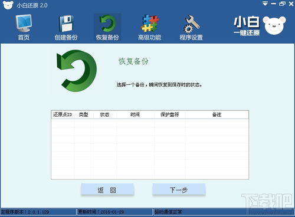Click the 更新时间 status bar field
This screenshot has width=295, height=217.
tap(114, 212)
